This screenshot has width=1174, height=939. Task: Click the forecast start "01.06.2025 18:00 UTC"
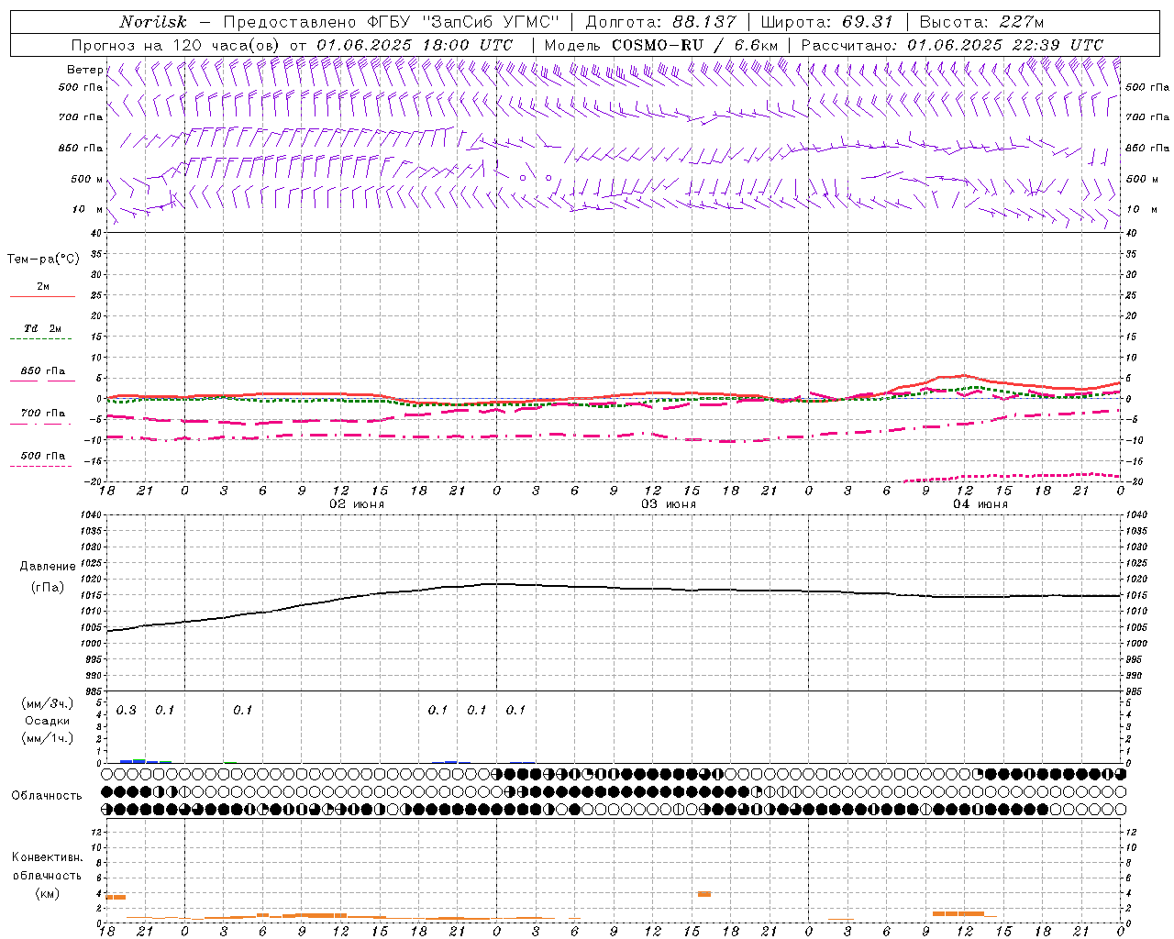pyautogui.click(x=415, y=45)
